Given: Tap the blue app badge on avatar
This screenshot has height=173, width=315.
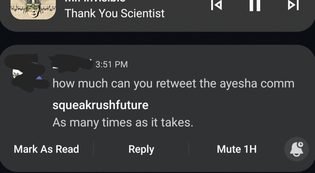Looking at the screenshot, I should pyautogui.click(x=39, y=79).
